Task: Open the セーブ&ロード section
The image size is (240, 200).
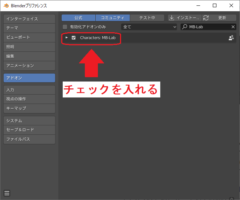Action: tap(29, 130)
